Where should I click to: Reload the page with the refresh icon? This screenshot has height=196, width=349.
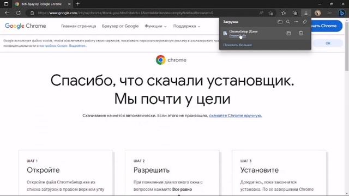(18, 13)
